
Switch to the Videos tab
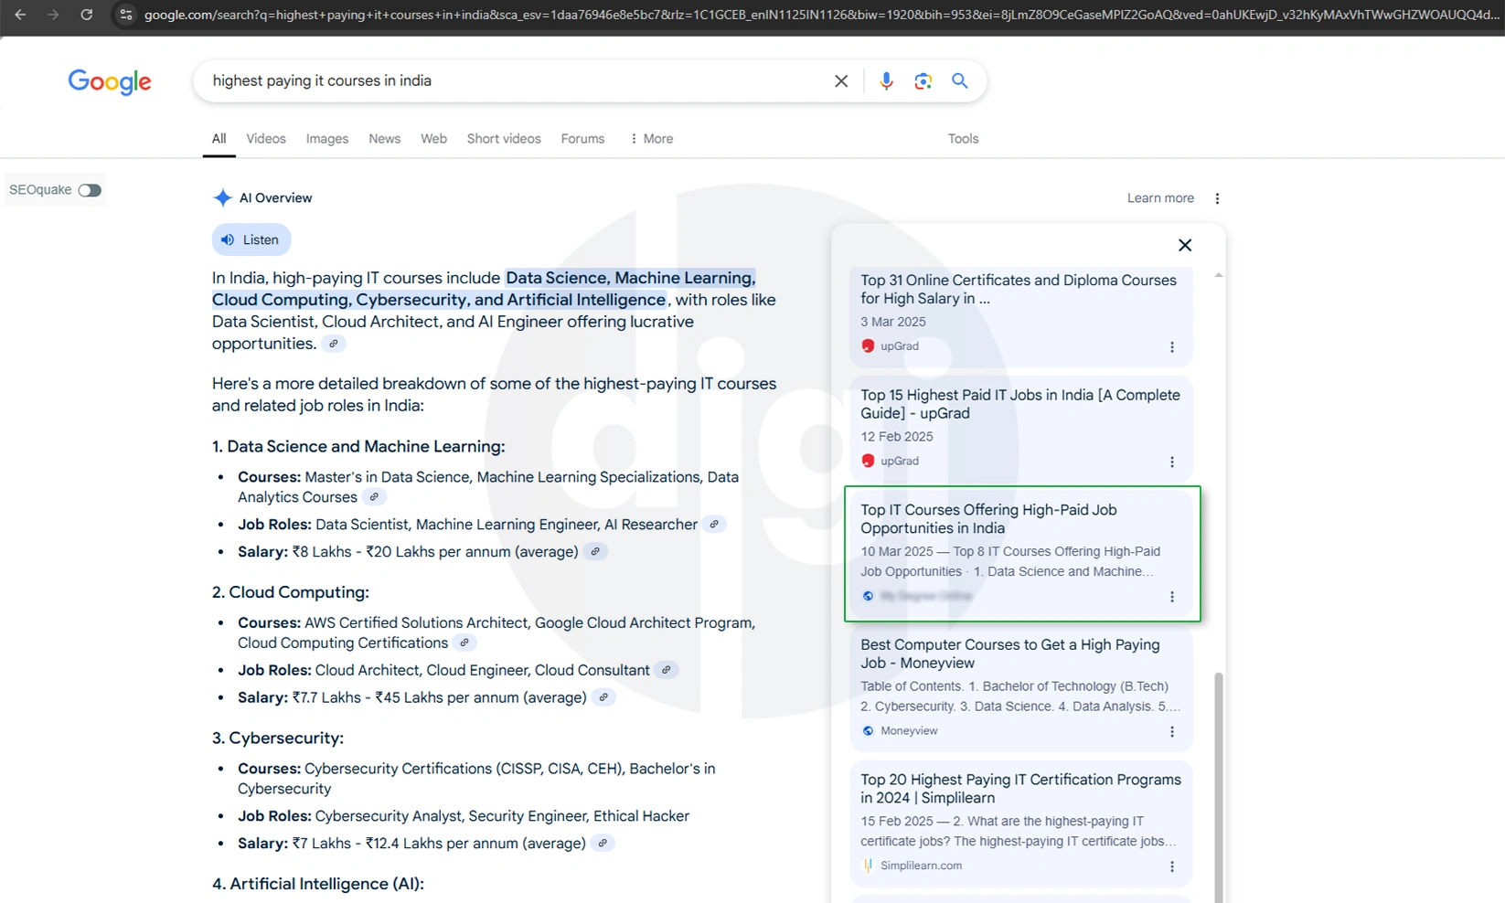[x=266, y=139]
